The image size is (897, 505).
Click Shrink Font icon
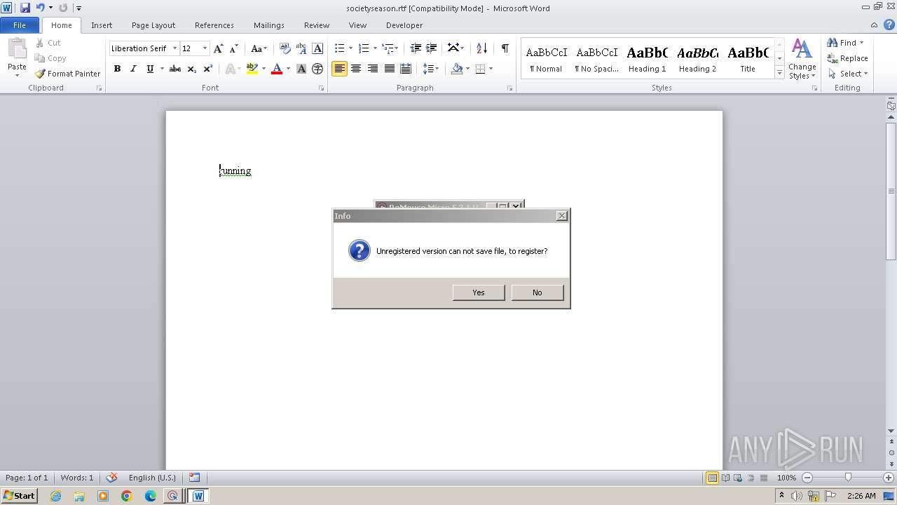(234, 48)
